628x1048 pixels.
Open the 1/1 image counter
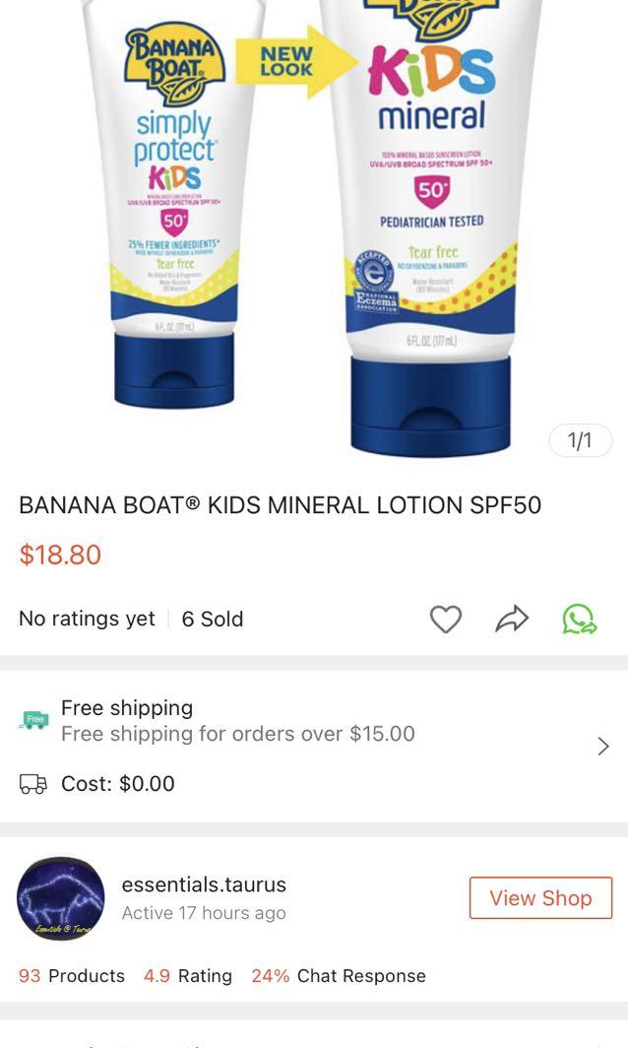pos(580,441)
